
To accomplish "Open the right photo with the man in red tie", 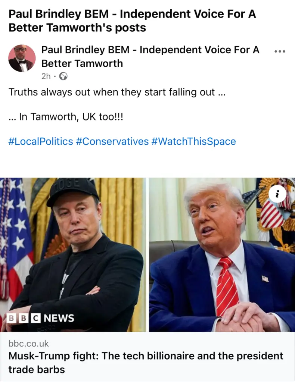I will point(222,255).
